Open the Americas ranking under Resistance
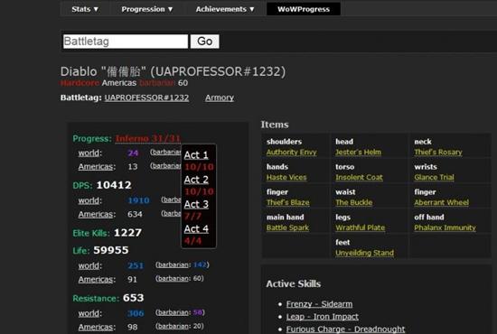This screenshot has height=334, width=497. click(96, 327)
